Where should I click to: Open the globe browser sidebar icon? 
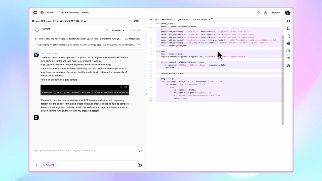pyautogui.click(x=288, y=43)
